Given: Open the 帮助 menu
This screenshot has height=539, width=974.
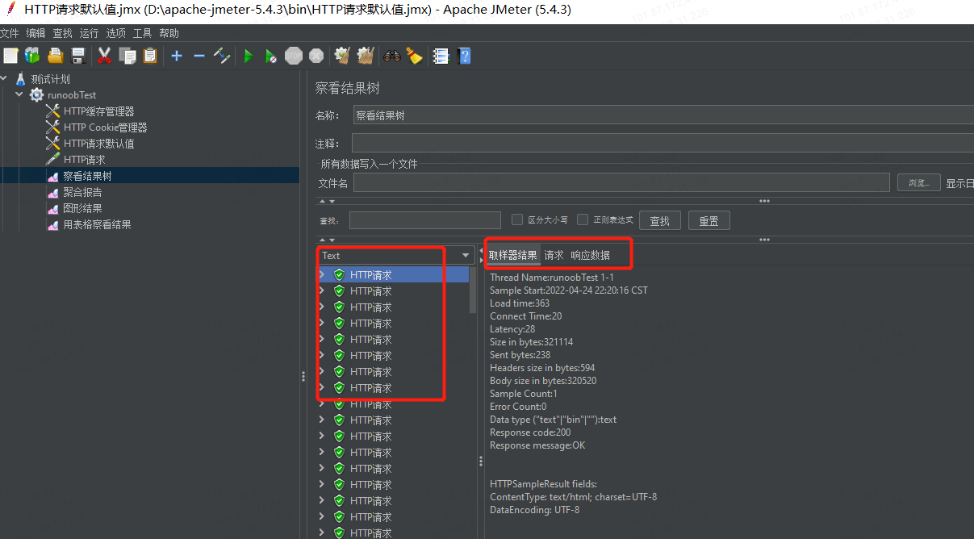Looking at the screenshot, I should coord(169,33).
